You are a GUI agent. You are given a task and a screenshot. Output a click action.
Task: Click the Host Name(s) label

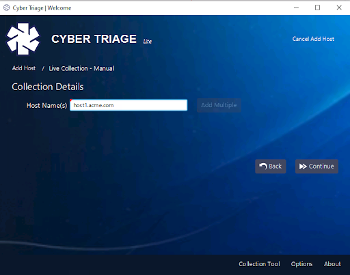(x=46, y=106)
